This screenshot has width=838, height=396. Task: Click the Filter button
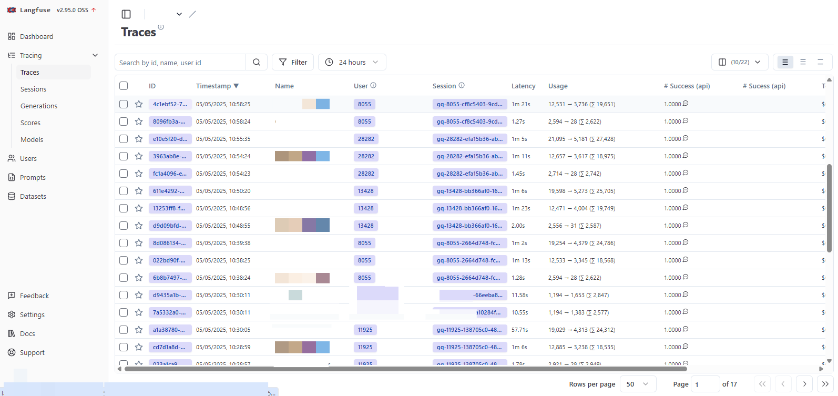pyautogui.click(x=293, y=62)
